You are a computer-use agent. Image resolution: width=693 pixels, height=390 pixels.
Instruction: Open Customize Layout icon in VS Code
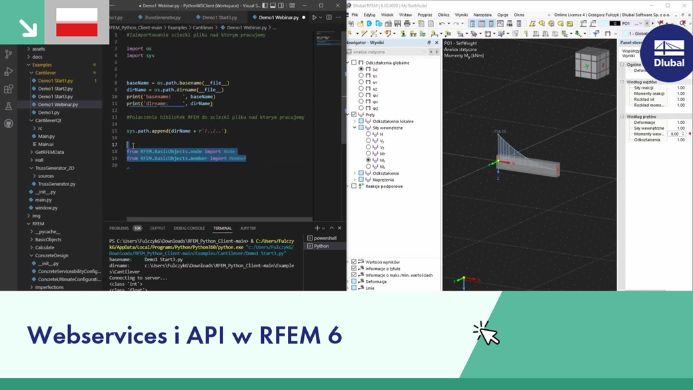tap(292, 5)
